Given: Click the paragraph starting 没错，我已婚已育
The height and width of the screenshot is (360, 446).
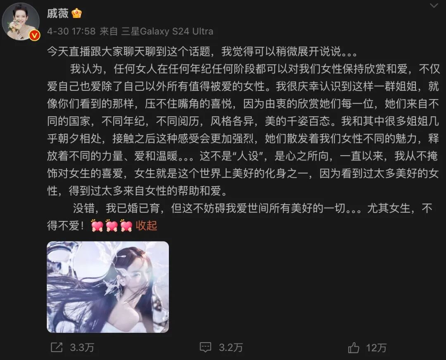Looking at the screenshot, I should coord(240,217).
